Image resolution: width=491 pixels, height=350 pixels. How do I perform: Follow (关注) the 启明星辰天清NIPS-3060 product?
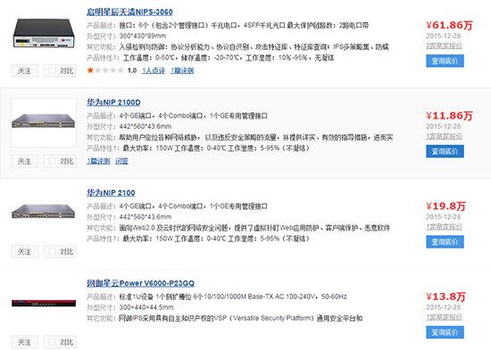25,70
